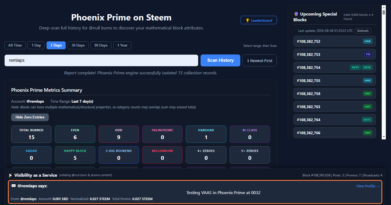391x205 pixels.
Task: Click the Radar metric card
Action: pos(31,155)
